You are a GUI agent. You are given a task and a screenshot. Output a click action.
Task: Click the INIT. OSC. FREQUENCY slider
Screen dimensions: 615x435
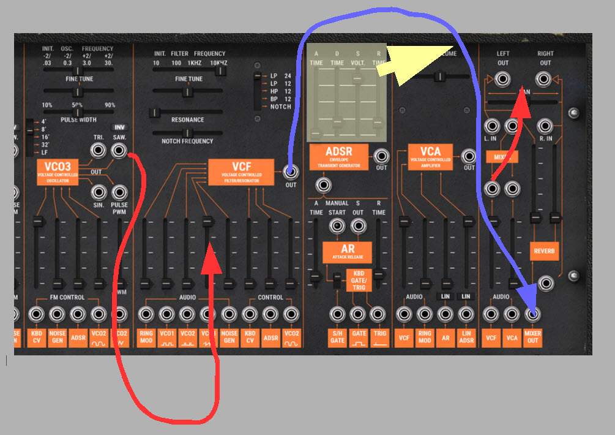[x=78, y=70]
